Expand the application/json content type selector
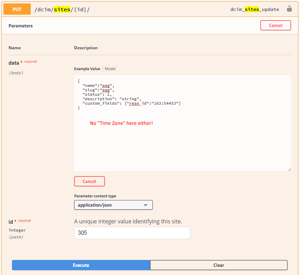This screenshot has width=300, height=275. [x=113, y=205]
